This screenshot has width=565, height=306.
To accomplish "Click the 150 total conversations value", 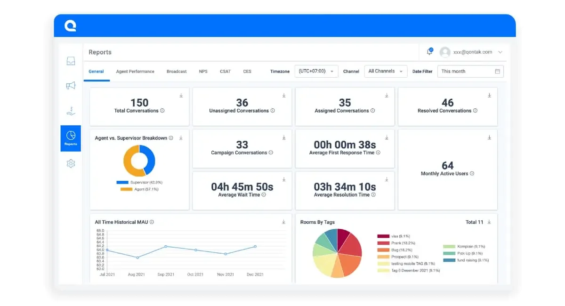I will (x=139, y=103).
